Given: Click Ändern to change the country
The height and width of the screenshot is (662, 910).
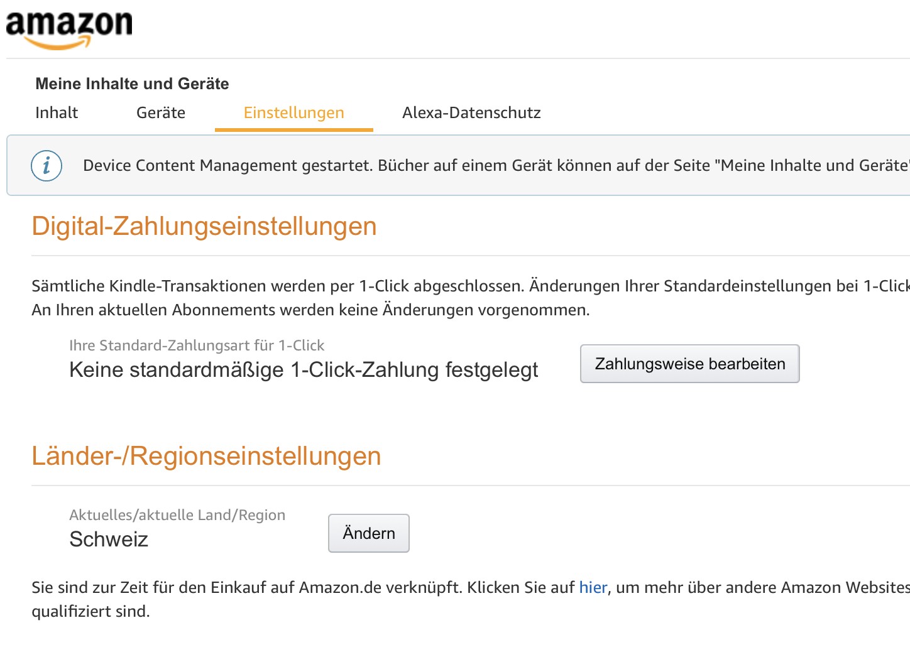Looking at the screenshot, I should [x=369, y=533].
